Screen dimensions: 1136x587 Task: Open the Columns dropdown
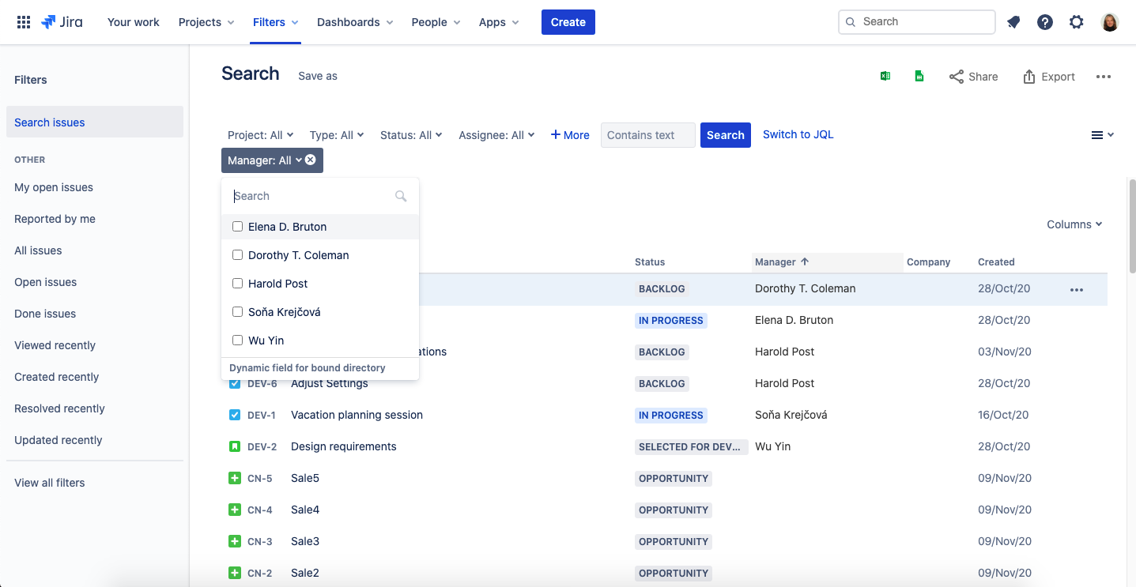pos(1074,224)
